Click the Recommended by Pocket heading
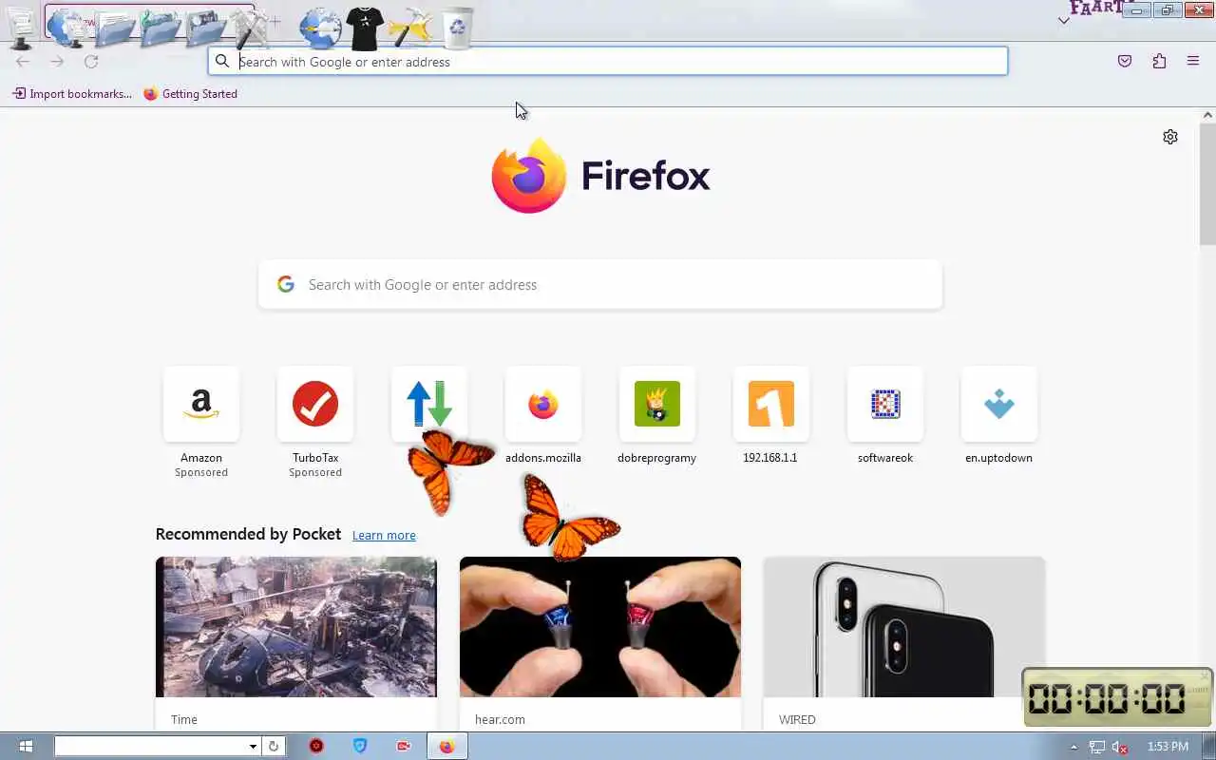 (x=248, y=534)
